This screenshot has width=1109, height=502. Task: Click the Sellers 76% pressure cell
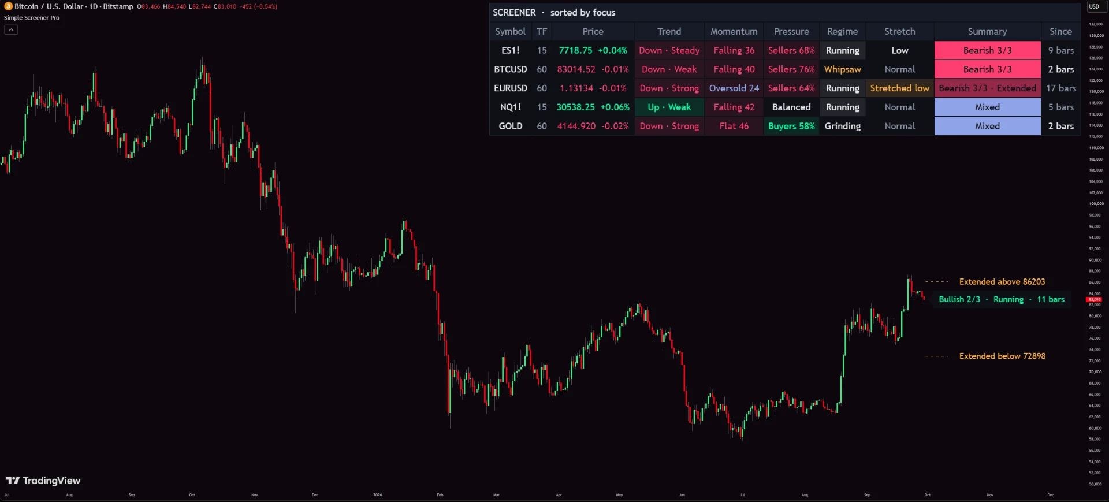(x=791, y=69)
